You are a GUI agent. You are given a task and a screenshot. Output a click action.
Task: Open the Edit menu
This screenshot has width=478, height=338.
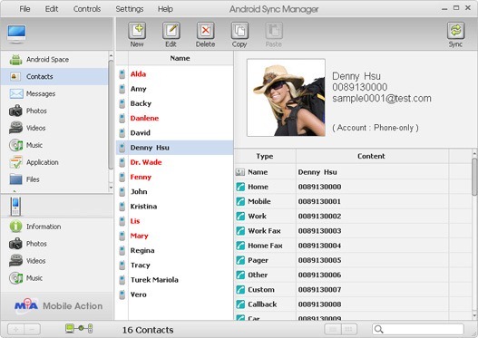[52, 9]
